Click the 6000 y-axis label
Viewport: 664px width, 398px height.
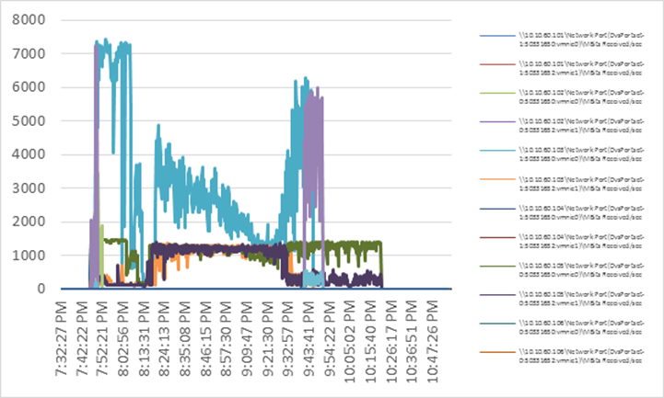[29, 87]
